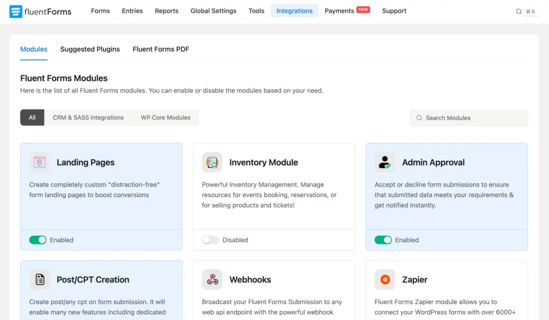Viewport: 549px width, 320px height.
Task: Click the ⌘K shortcut badge
Action: [x=530, y=12]
